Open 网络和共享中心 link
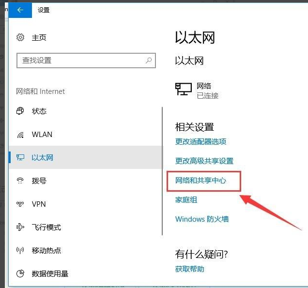The width and height of the screenshot is (308, 288). point(200,181)
